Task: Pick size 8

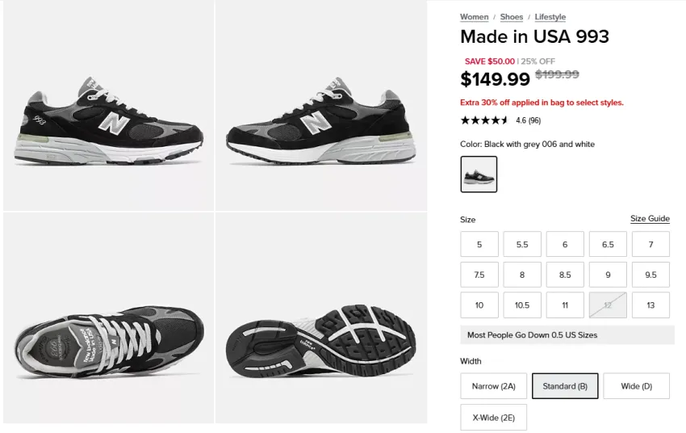Action: click(522, 275)
